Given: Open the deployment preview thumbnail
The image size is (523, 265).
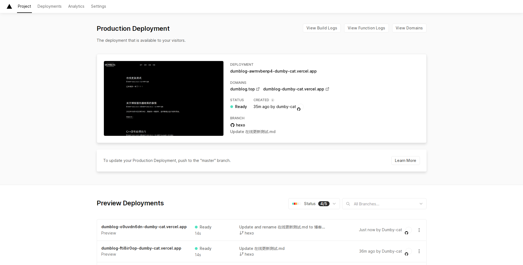Looking at the screenshot, I should pyautogui.click(x=164, y=98).
